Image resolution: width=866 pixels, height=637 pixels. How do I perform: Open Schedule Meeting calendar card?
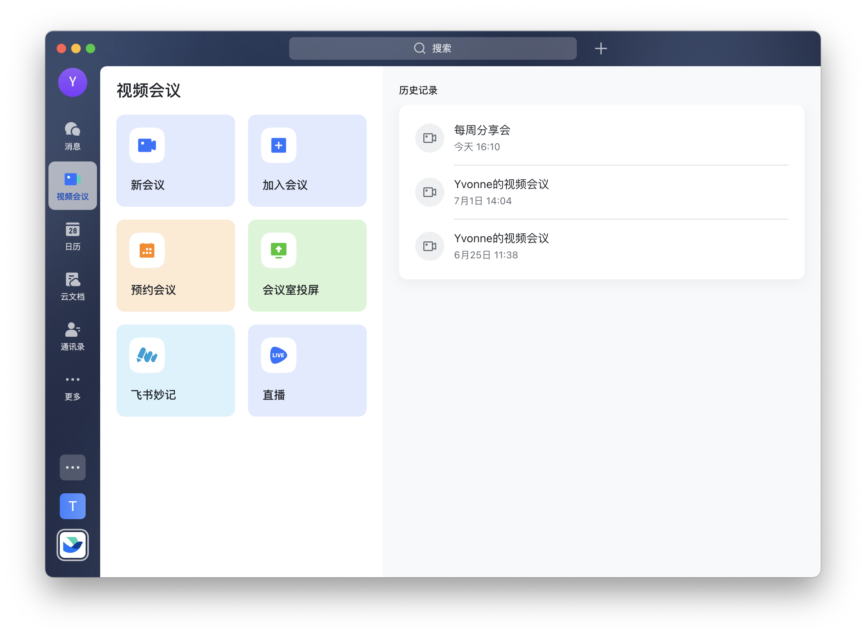coord(175,265)
